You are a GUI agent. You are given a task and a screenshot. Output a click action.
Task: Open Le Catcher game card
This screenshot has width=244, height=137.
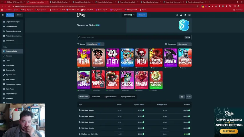tap(127, 58)
